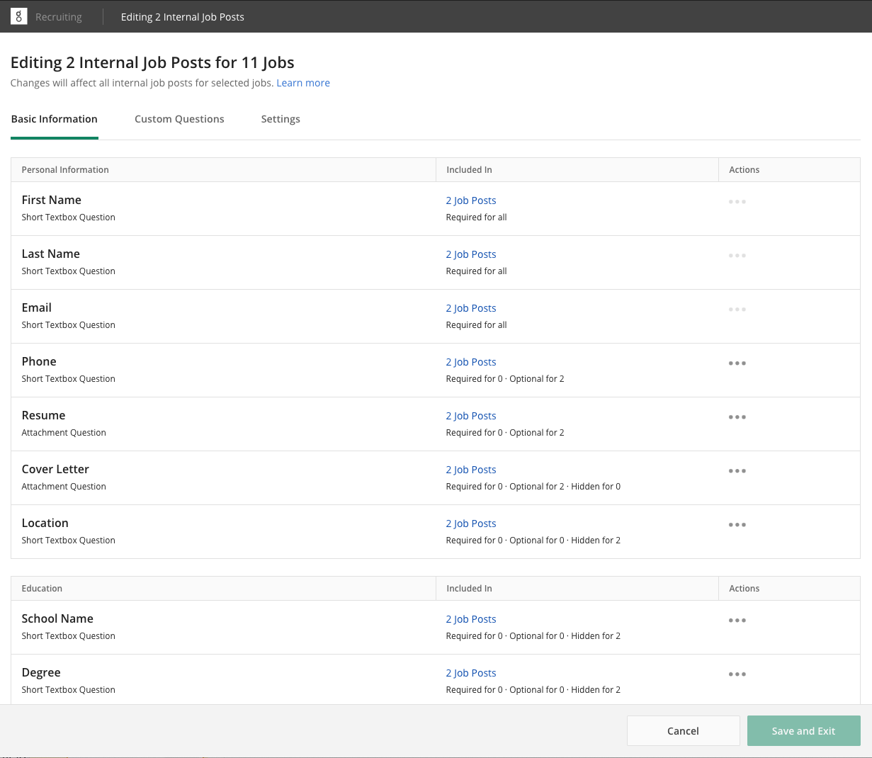Go to Recruiting in the top bar
Image resolution: width=872 pixels, height=758 pixels.
coord(59,17)
